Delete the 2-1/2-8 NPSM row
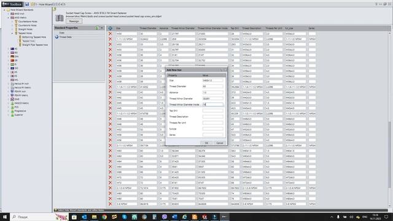Image resolution: width=393 pixels, height=221 pixels. click(111, 188)
